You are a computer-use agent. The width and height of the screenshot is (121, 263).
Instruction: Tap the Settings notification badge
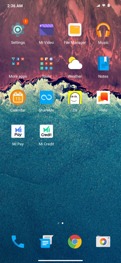click(25, 21)
